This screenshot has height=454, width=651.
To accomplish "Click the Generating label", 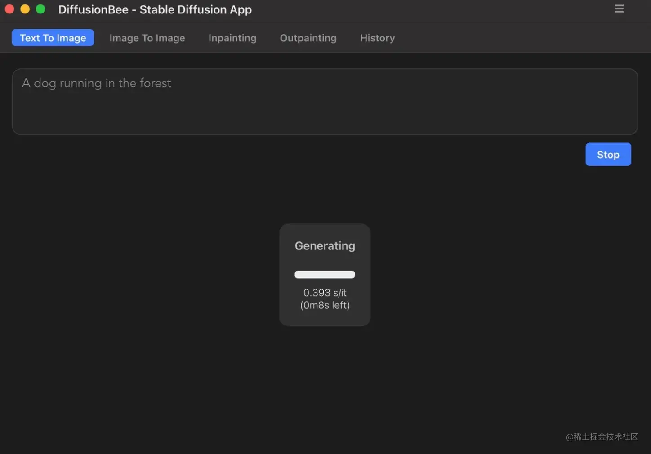I will (x=325, y=246).
